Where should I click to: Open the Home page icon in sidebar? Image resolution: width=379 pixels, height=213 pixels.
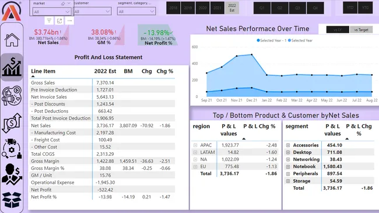(12, 40)
